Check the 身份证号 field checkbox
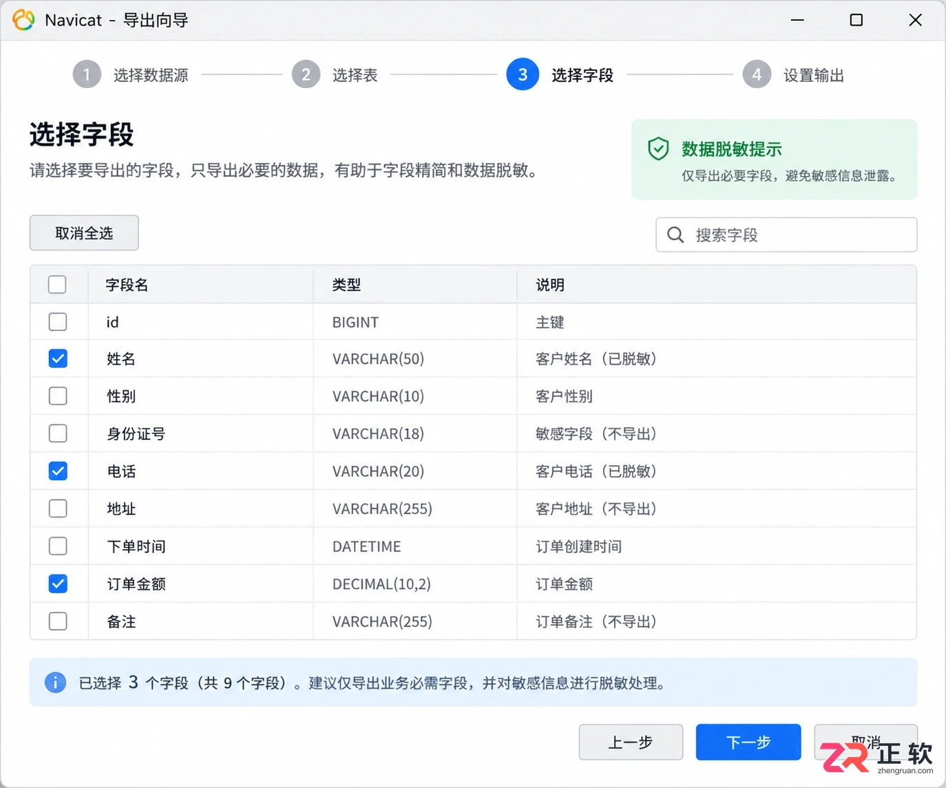946x788 pixels. pos(58,434)
